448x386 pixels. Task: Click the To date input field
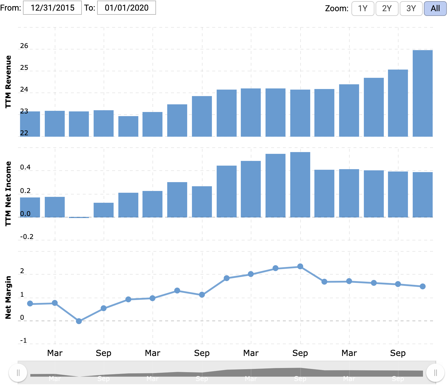[x=127, y=8]
